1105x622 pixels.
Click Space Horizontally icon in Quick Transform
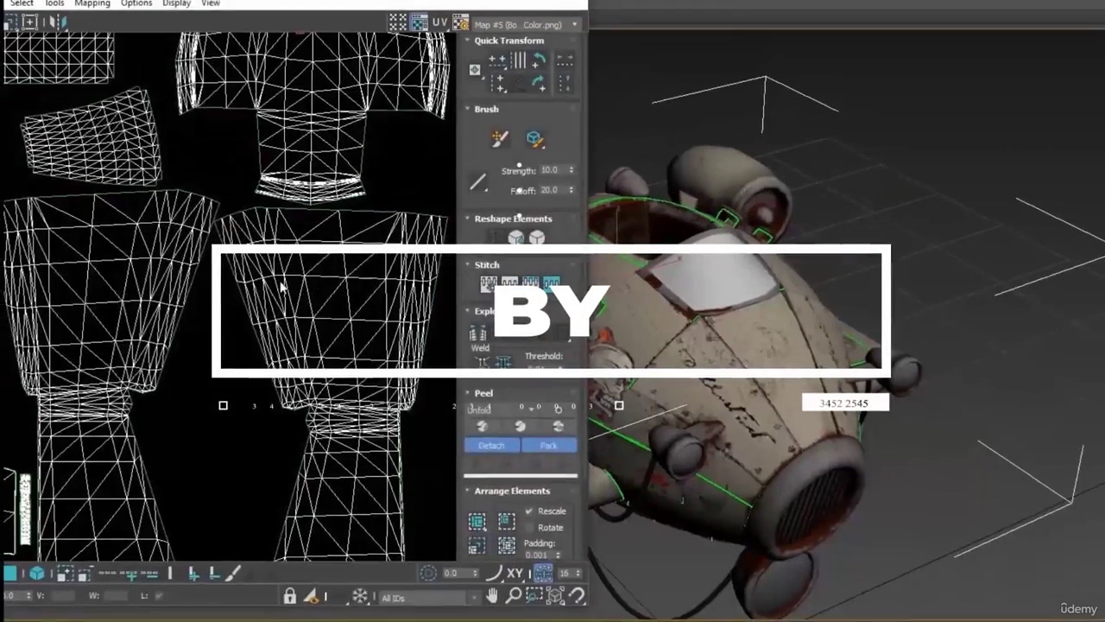pyautogui.click(x=564, y=60)
